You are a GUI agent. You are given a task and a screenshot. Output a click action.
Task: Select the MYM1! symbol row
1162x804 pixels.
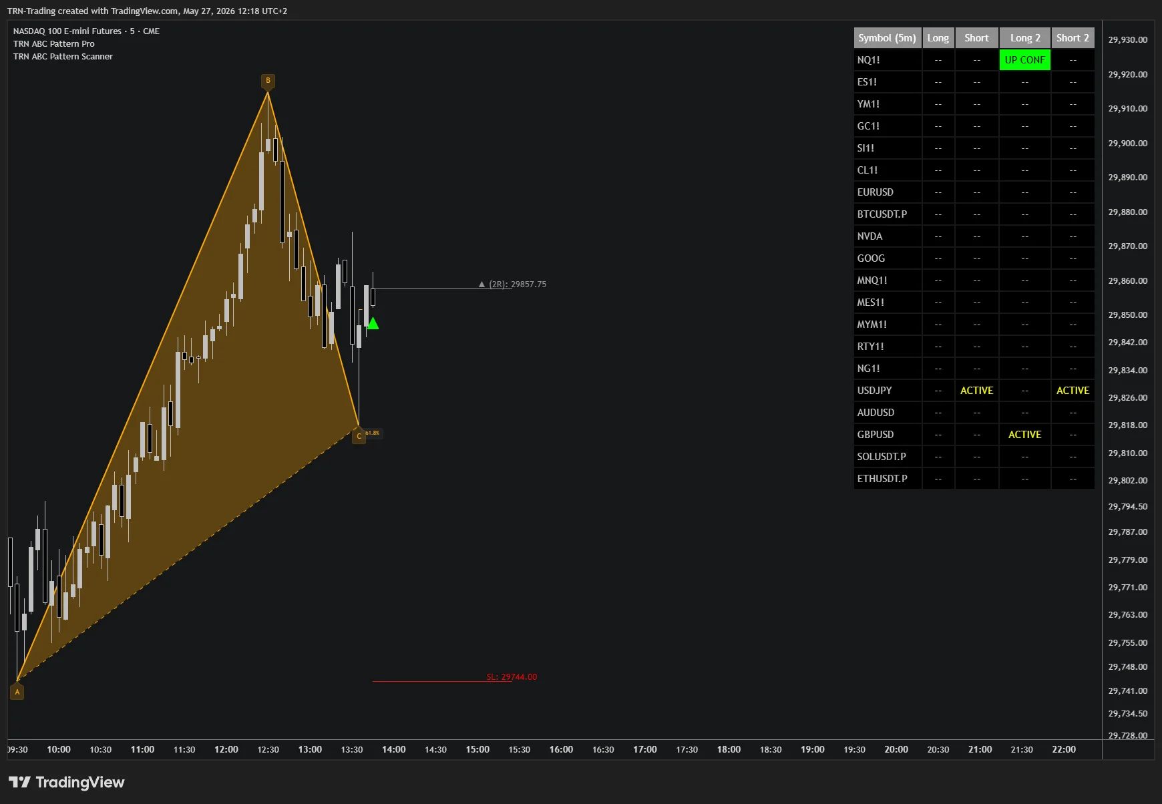coord(974,325)
